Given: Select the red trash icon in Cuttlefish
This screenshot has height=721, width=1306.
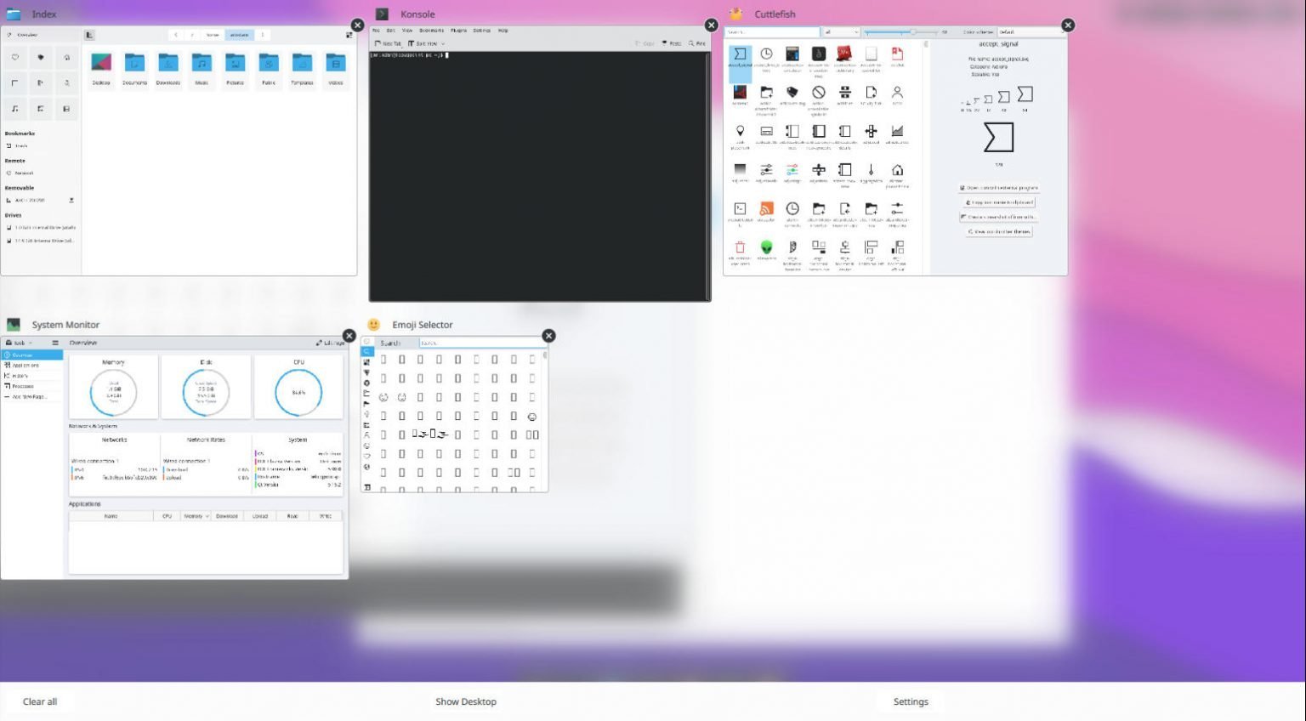Looking at the screenshot, I should coord(740,247).
